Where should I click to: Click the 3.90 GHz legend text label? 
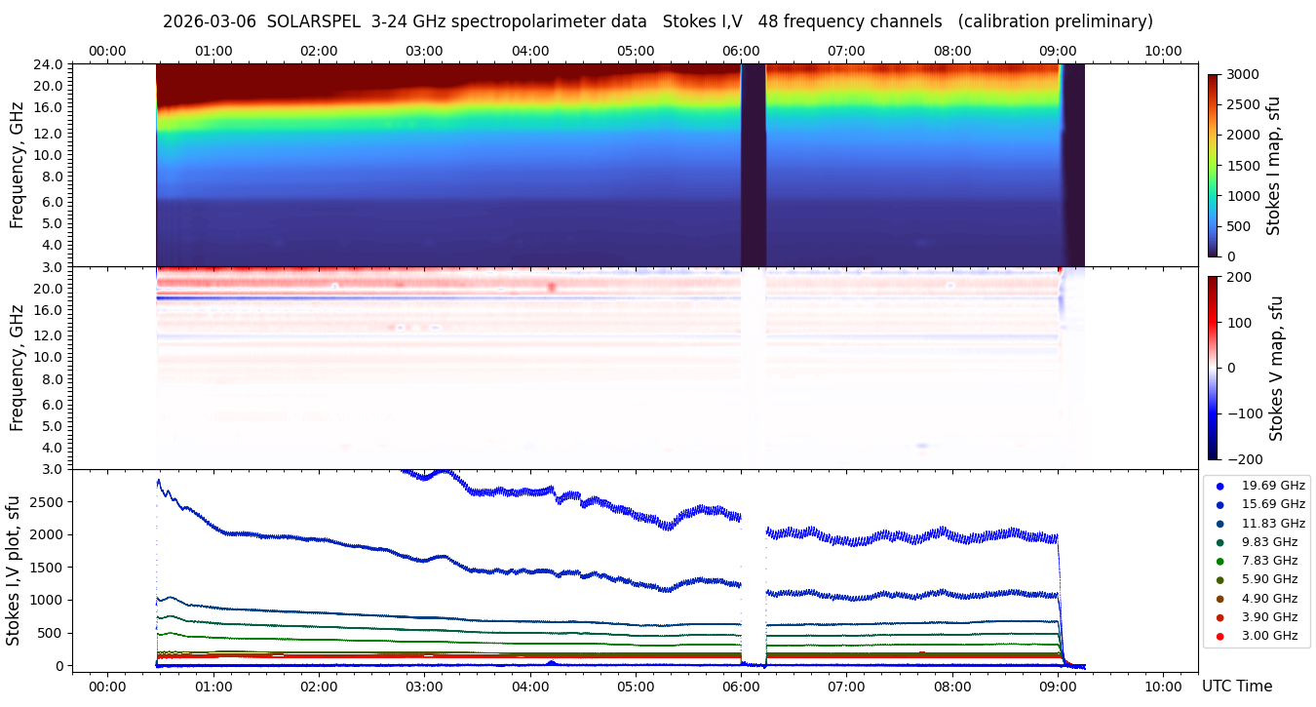(1269, 617)
